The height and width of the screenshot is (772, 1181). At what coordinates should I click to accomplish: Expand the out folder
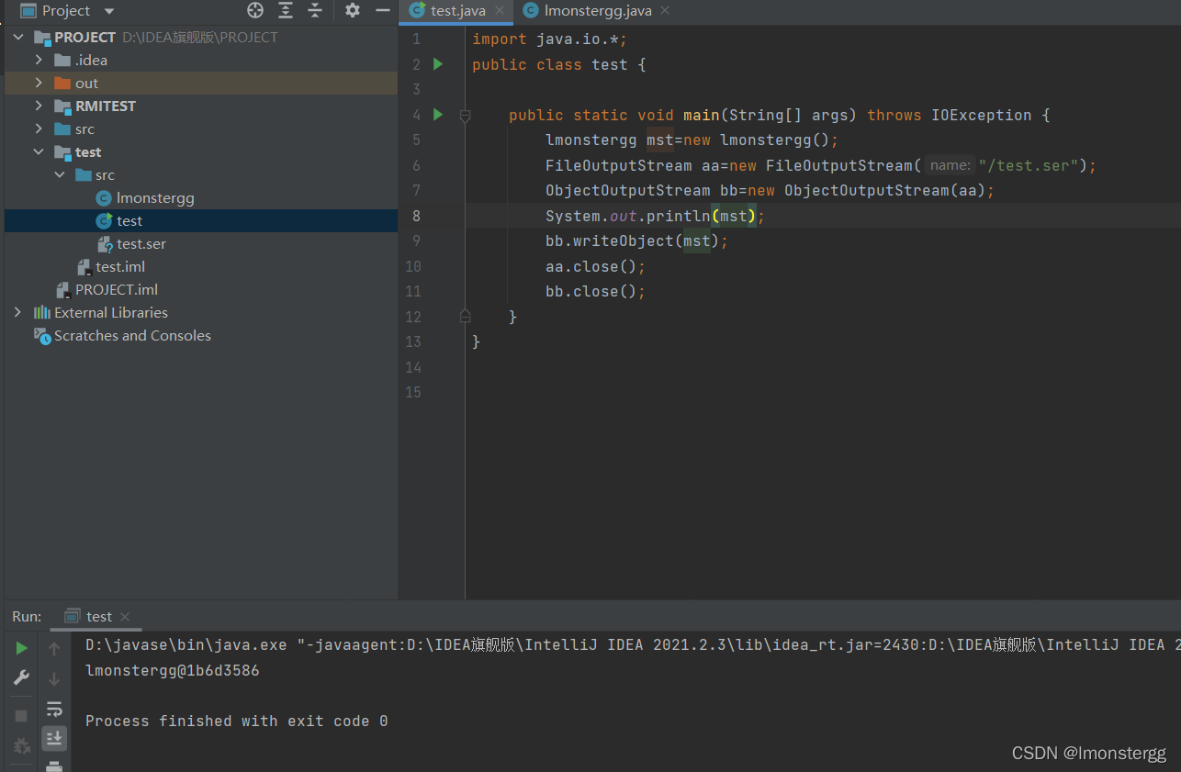(x=39, y=83)
